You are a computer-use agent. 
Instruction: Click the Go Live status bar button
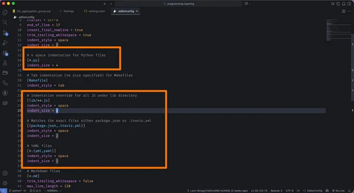click(338, 191)
